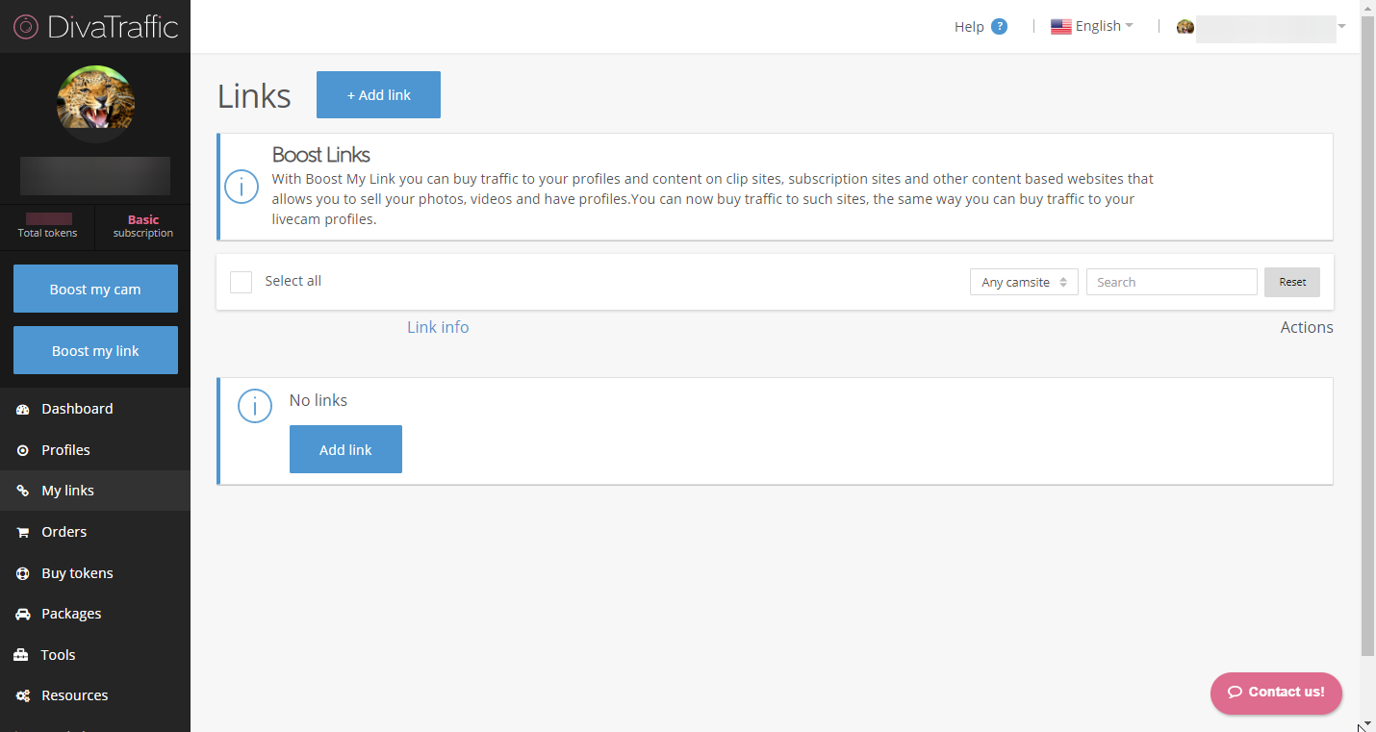Viewport: 1376px width, 732px height.
Task: Click the Help question mark icon
Action: [x=999, y=26]
